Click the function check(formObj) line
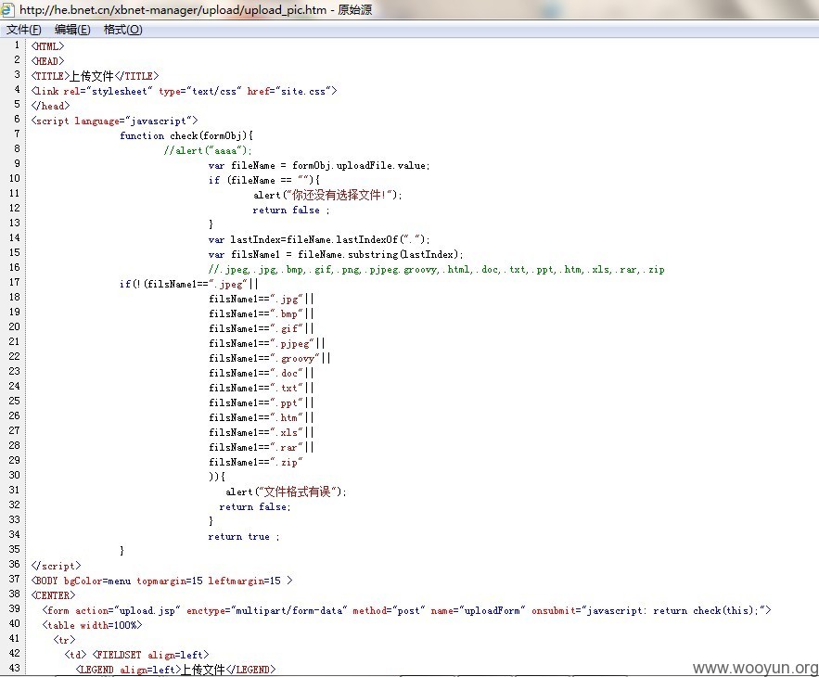The height and width of the screenshot is (677, 819). click(186, 135)
